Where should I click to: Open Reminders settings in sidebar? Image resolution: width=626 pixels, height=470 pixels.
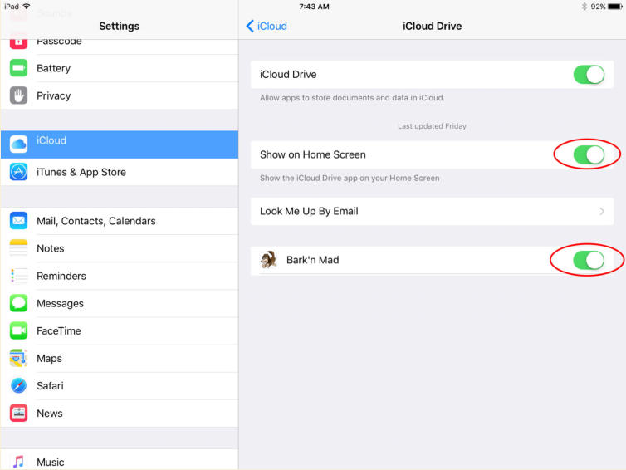[61, 276]
